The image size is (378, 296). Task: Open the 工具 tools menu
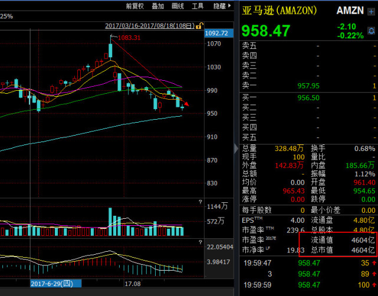[198, 6]
